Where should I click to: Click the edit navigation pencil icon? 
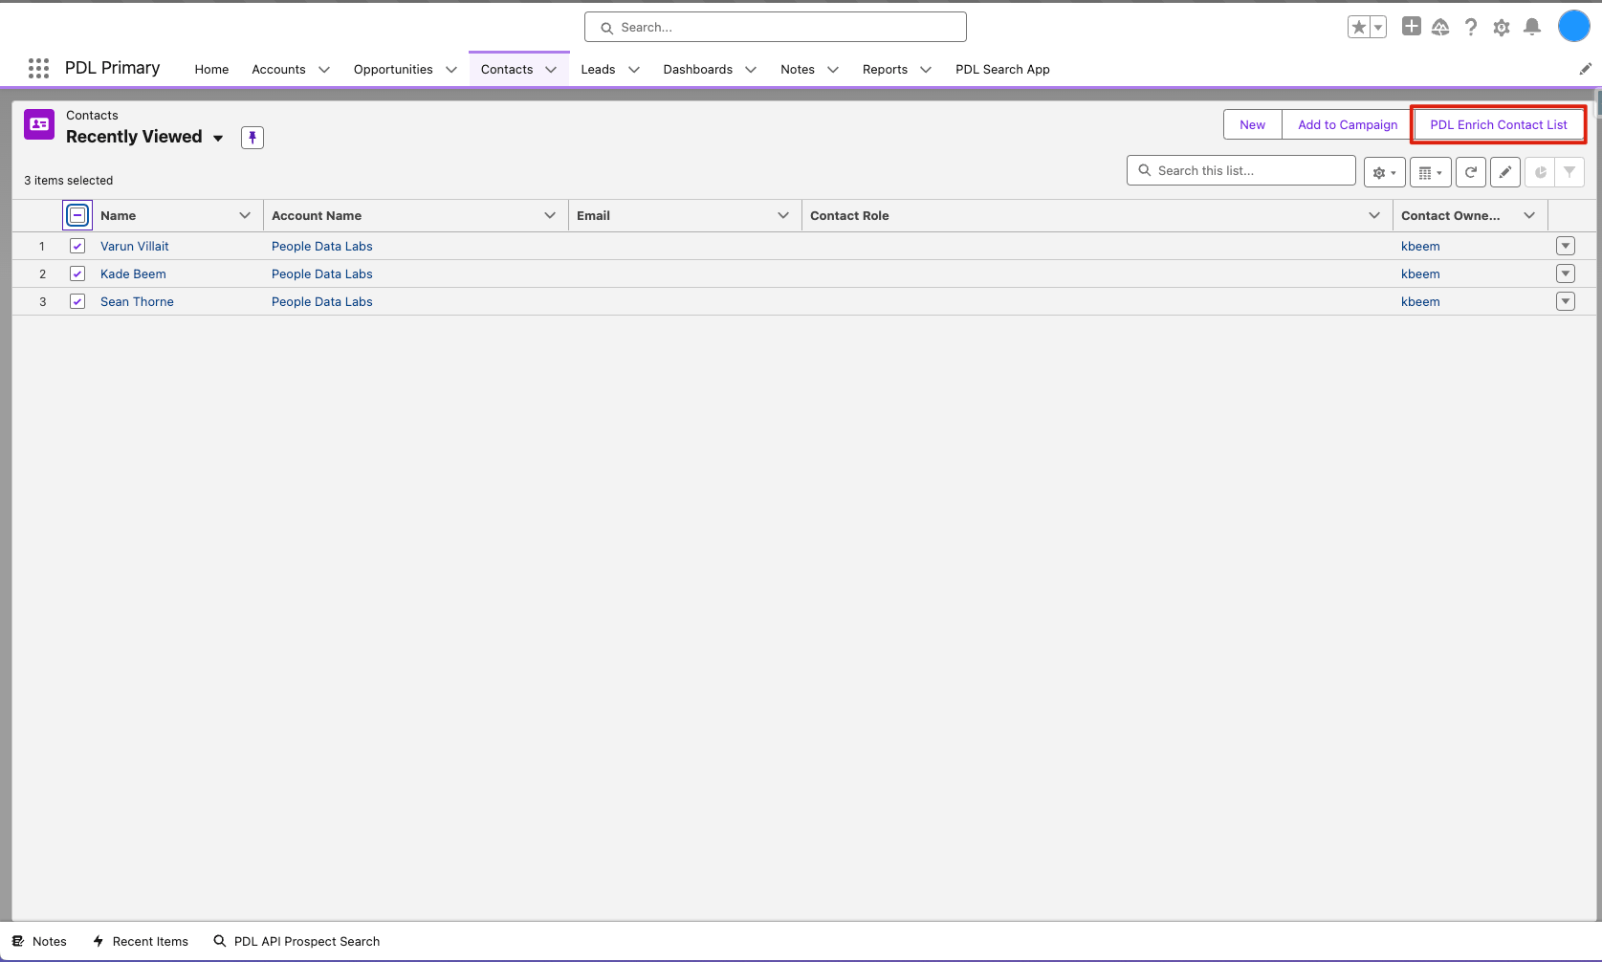coord(1585,69)
